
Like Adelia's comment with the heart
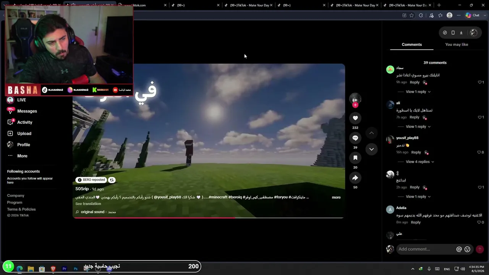pos(479,222)
